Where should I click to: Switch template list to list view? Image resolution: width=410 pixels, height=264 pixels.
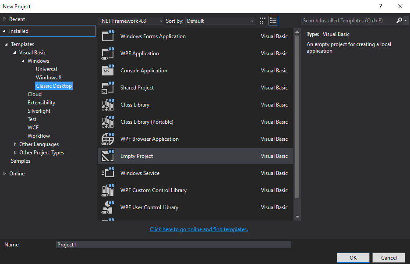pyautogui.click(x=273, y=20)
